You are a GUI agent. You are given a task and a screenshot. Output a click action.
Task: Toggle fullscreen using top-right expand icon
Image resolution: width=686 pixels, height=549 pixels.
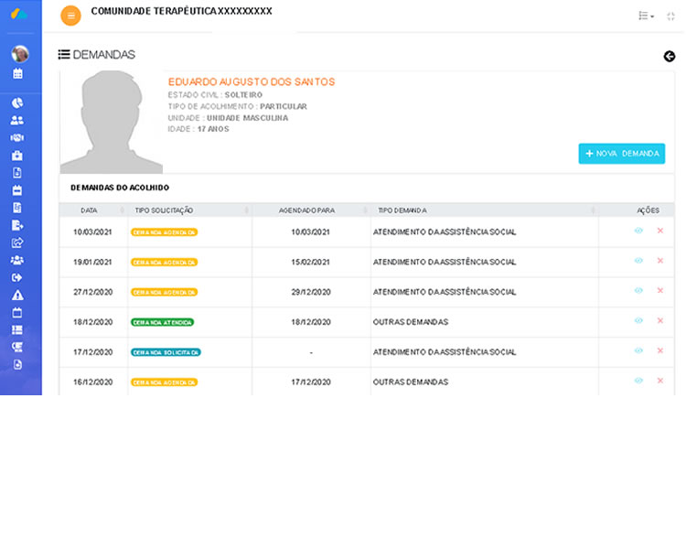pyautogui.click(x=670, y=16)
